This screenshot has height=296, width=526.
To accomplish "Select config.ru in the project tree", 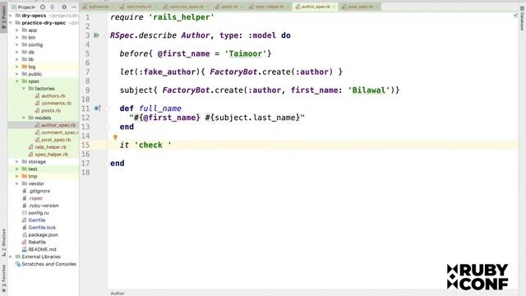I will [39, 213].
